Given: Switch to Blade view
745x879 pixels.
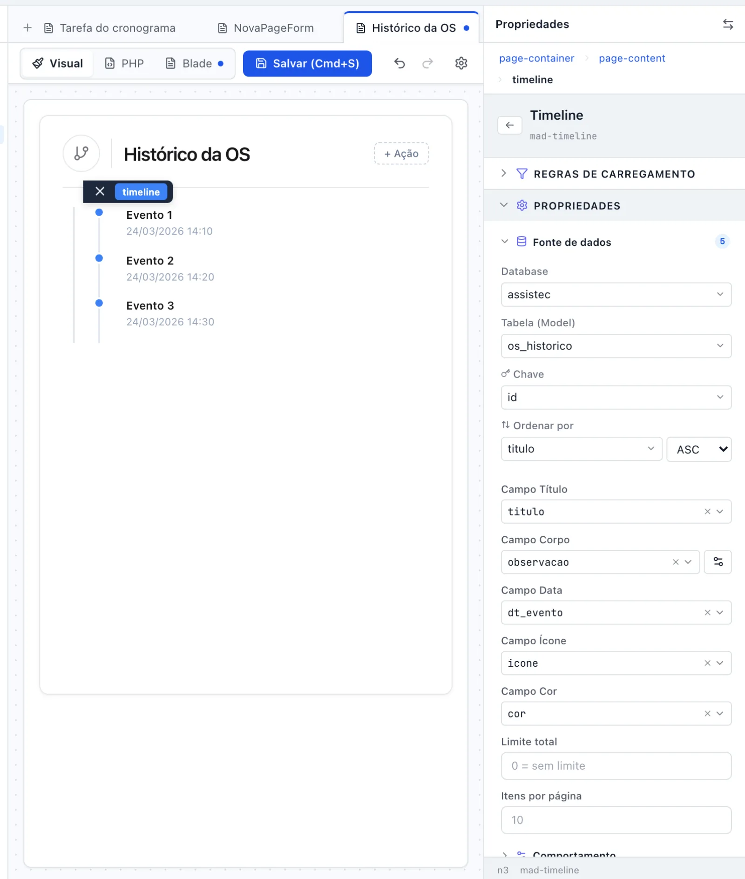Looking at the screenshot, I should (x=195, y=63).
